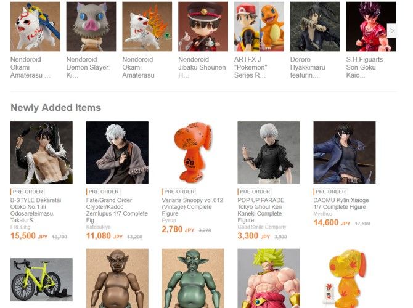This screenshot has width=413, height=308.
Task: Open S.H.Figuarts Son Goku Kaio link
Action: (364, 67)
